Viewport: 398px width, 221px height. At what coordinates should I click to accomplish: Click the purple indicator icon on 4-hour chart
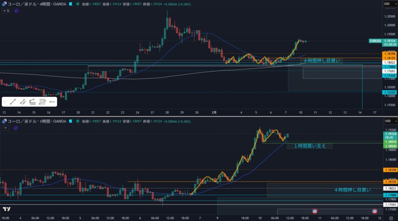(16, 11)
